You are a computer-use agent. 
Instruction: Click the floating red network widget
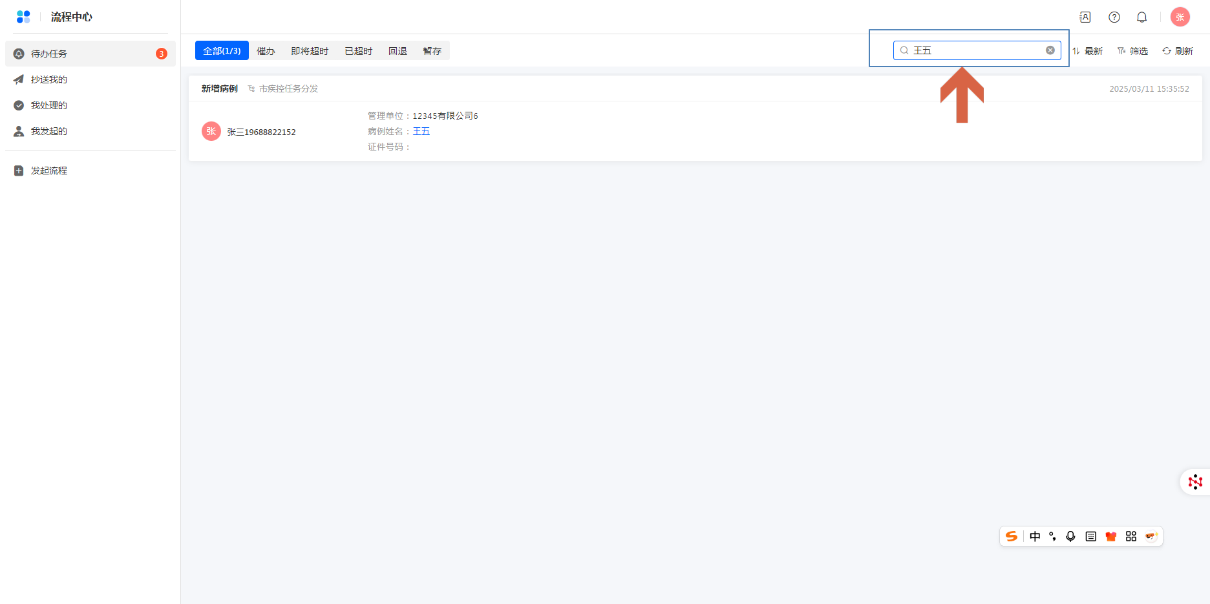[x=1195, y=482]
